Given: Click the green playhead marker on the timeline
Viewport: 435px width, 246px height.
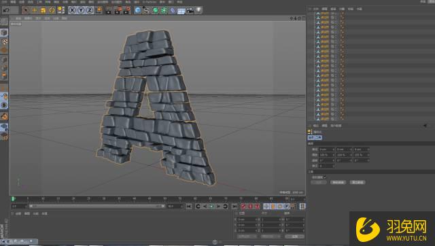Looking at the screenshot, I should click(13, 199).
